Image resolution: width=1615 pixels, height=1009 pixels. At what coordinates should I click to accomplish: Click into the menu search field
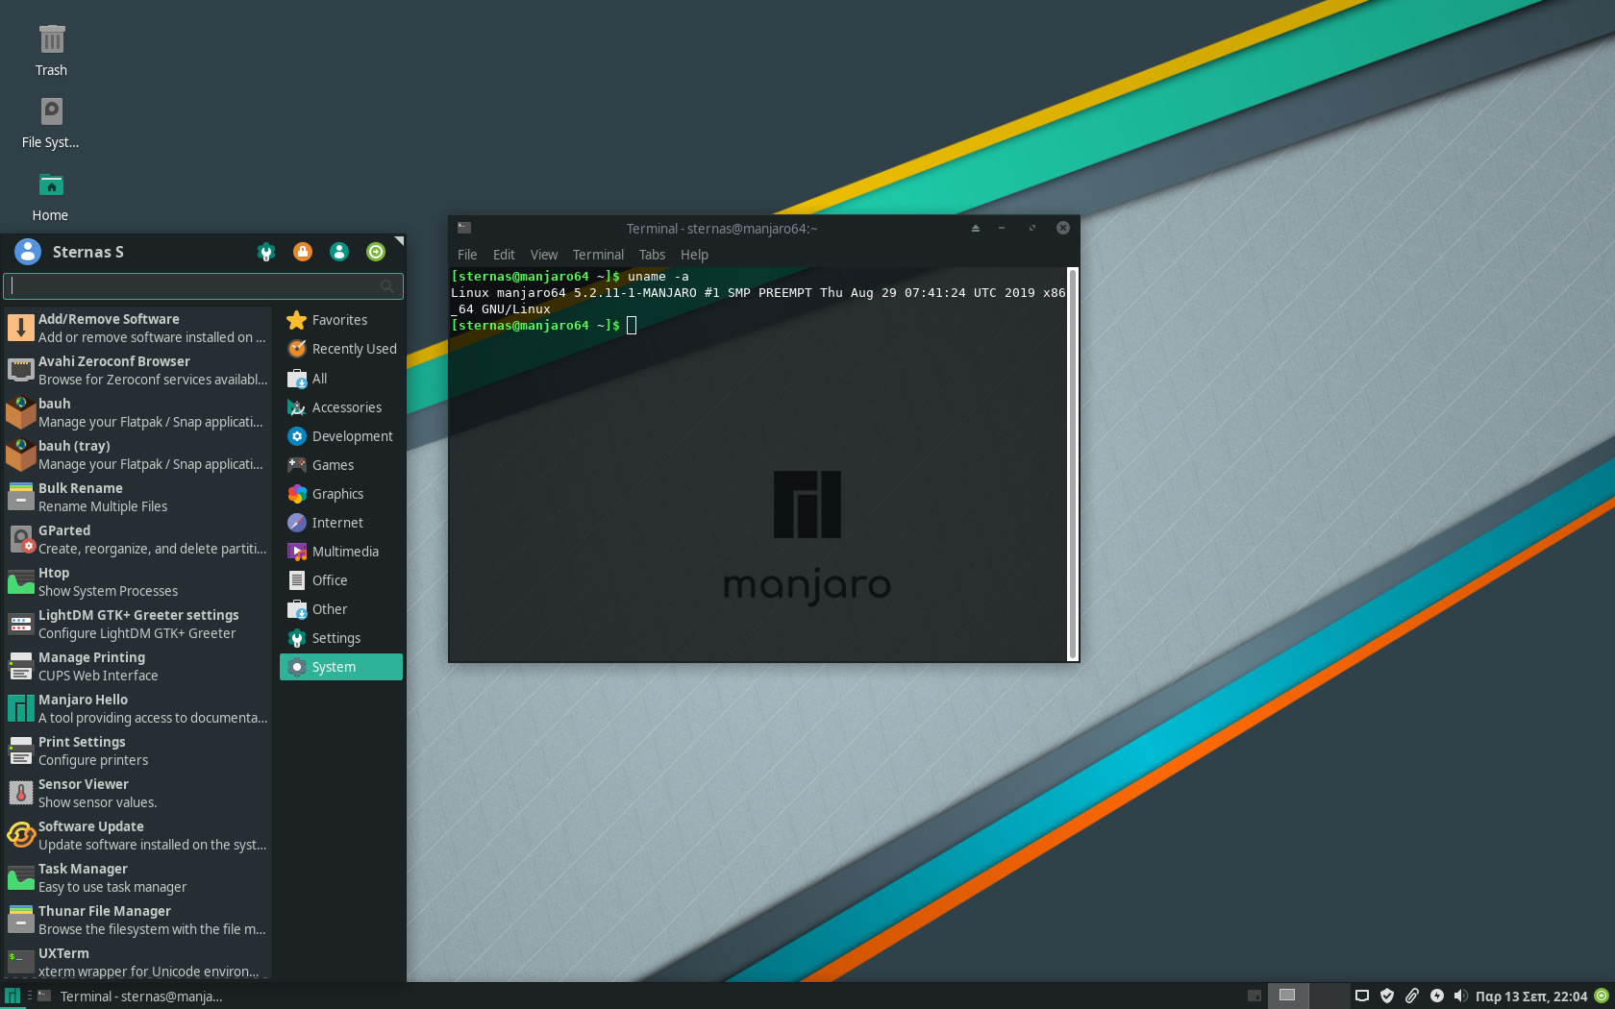tap(203, 286)
